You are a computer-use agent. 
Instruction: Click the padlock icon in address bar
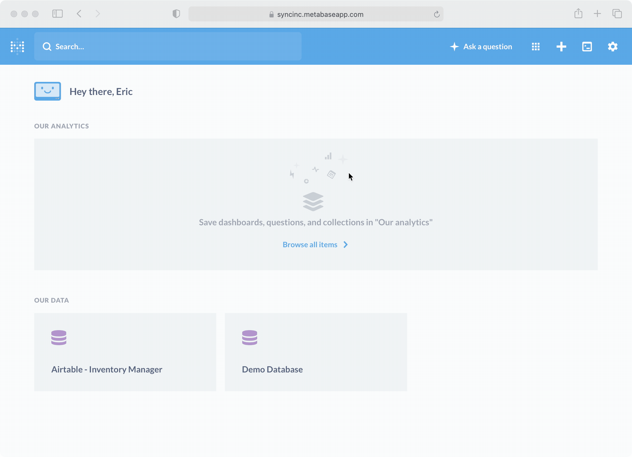point(271,14)
